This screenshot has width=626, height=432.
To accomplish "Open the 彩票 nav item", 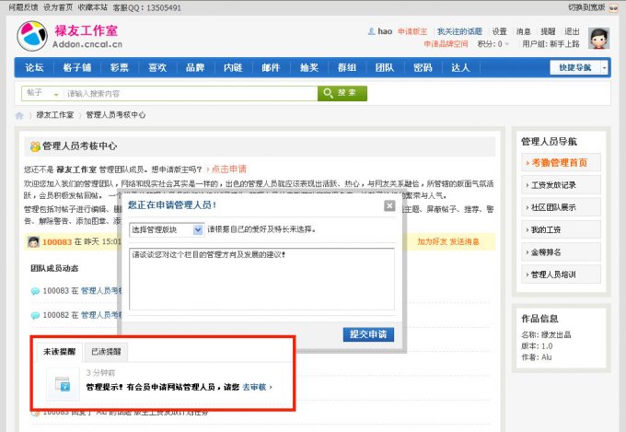I will pyautogui.click(x=120, y=67).
